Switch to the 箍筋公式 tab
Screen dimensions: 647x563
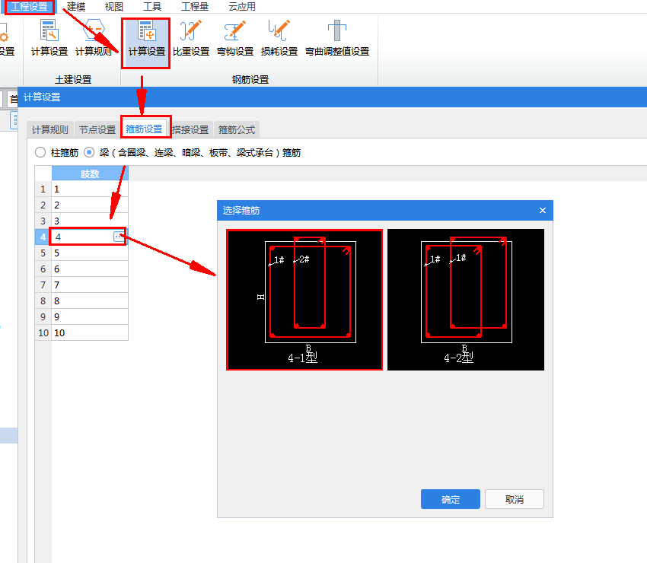point(237,129)
